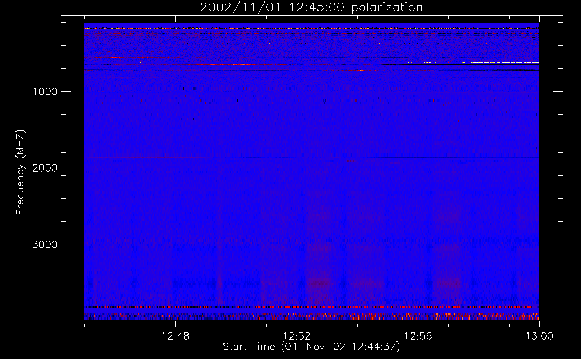Click the "2000" frequency tick label
Image resolution: width=581 pixels, height=359 pixels.
pyautogui.click(x=45, y=168)
